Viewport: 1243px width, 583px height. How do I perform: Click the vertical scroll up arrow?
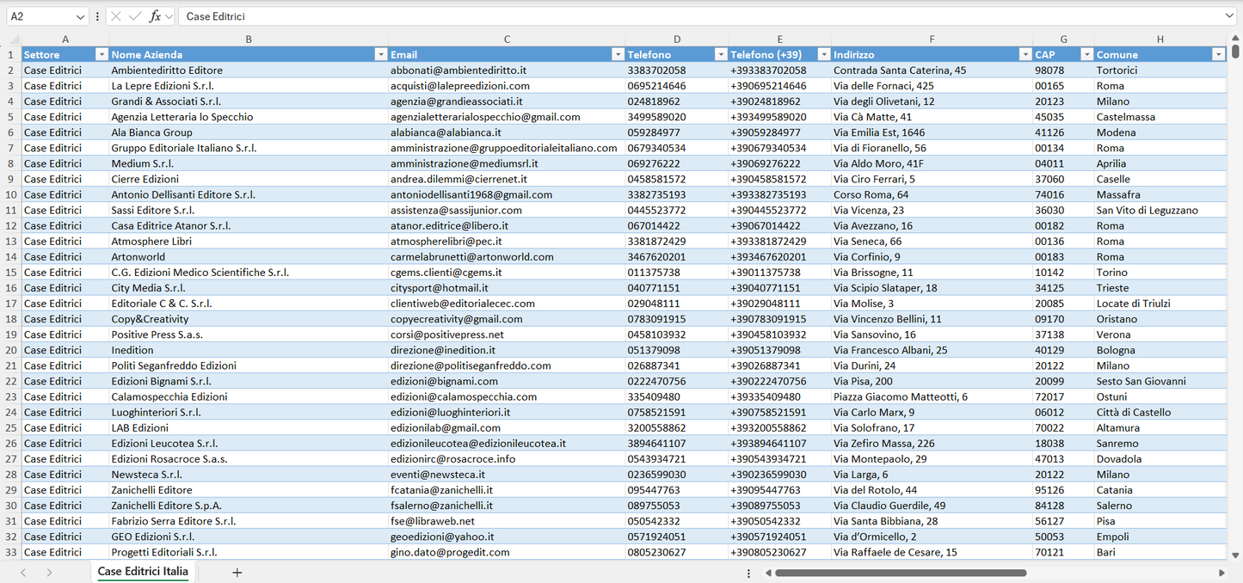tap(1236, 40)
